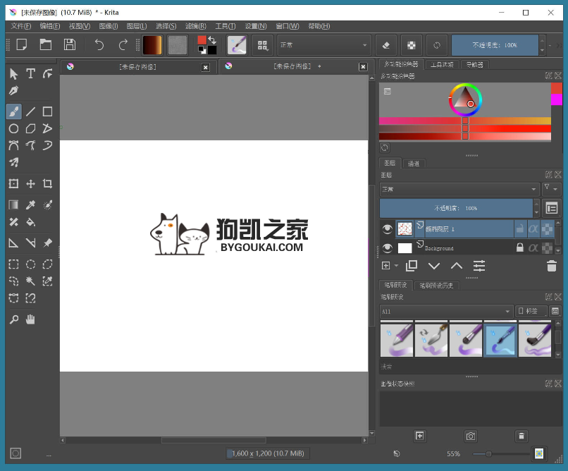This screenshot has width=568, height=471.
Task: Select the Crop tool
Action: 47,183
